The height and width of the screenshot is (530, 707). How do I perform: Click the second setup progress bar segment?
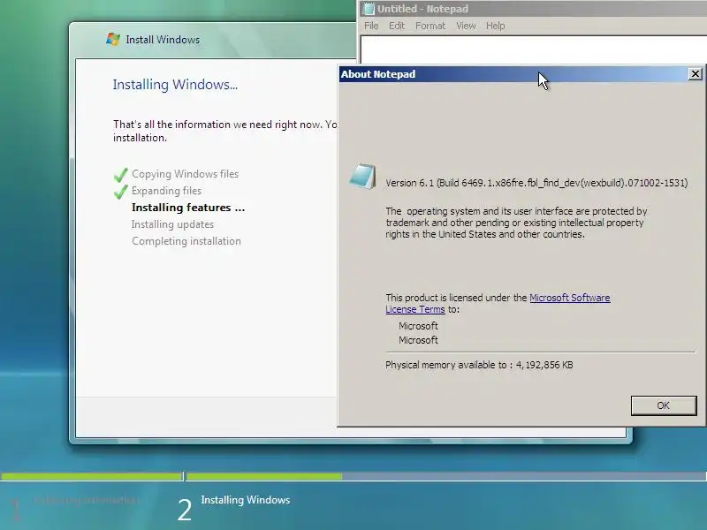[446, 476]
